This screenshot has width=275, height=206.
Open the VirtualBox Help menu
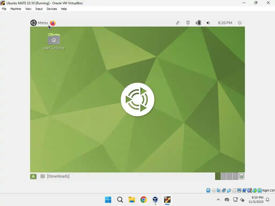coord(64,9)
